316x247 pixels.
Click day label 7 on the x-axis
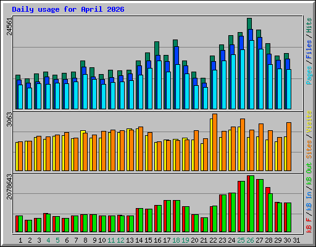click(76, 240)
